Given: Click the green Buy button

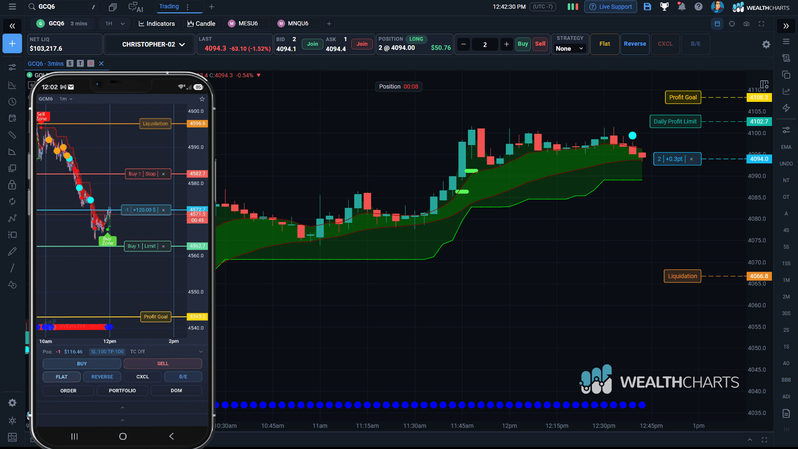Looking at the screenshot, I should [523, 44].
